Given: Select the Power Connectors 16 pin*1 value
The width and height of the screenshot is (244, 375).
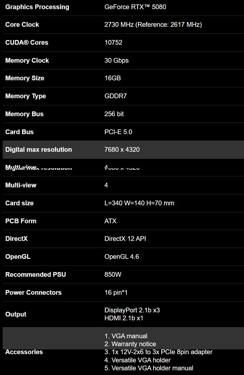Looking at the screenshot, I should [x=116, y=292].
